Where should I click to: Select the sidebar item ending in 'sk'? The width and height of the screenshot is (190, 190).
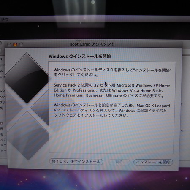(2, 71)
